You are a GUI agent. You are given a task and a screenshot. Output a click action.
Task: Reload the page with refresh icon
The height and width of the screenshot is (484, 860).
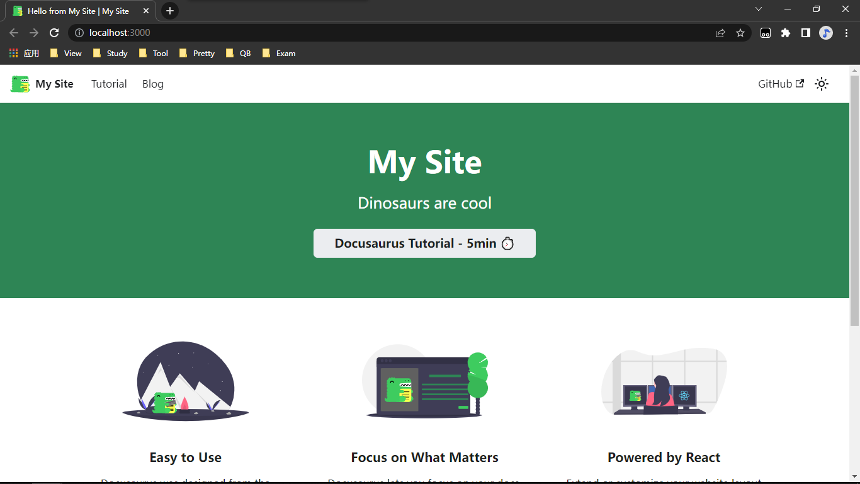click(54, 33)
